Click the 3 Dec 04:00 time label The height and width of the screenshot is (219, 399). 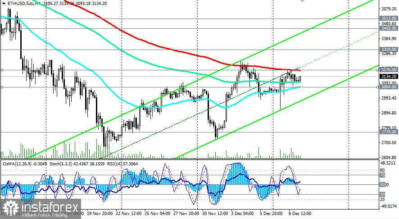pyautogui.click(x=242, y=214)
